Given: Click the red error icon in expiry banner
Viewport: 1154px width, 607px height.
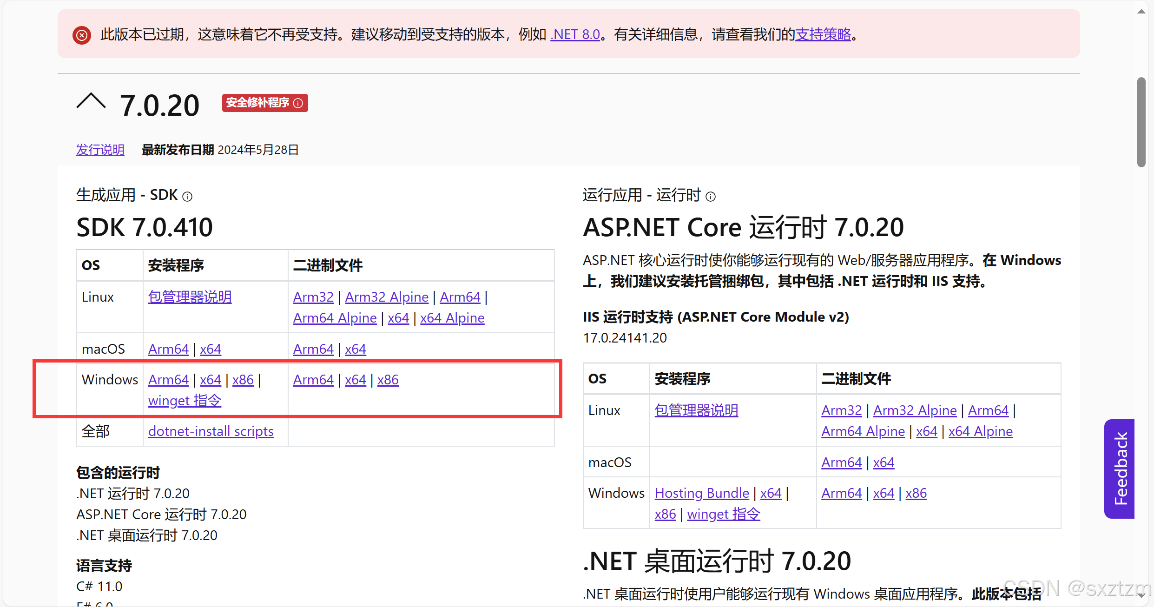Looking at the screenshot, I should point(82,35).
